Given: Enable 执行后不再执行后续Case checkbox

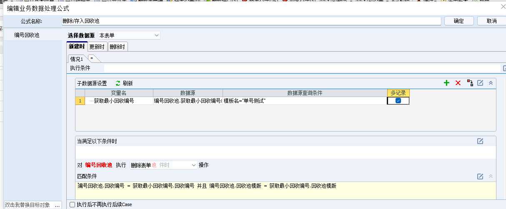Looking at the screenshot, I should 73,204.
